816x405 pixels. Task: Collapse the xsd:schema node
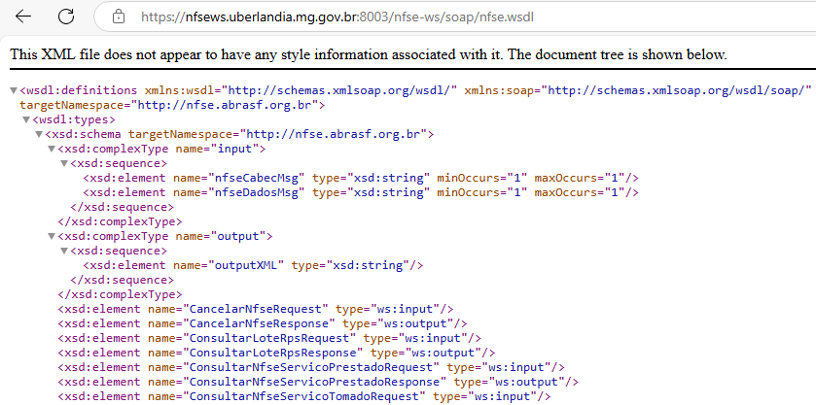click(x=39, y=135)
